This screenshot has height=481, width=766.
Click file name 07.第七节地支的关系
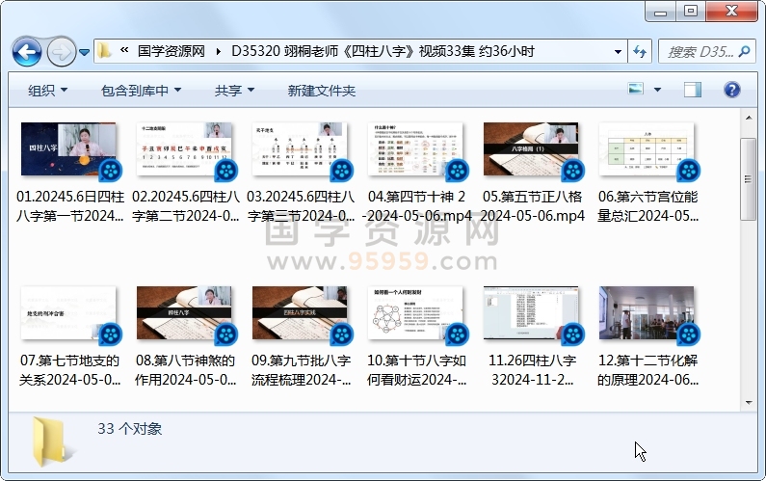70,370
